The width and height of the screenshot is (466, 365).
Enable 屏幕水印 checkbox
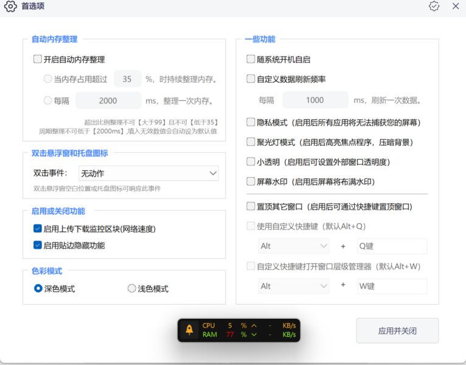tap(251, 181)
